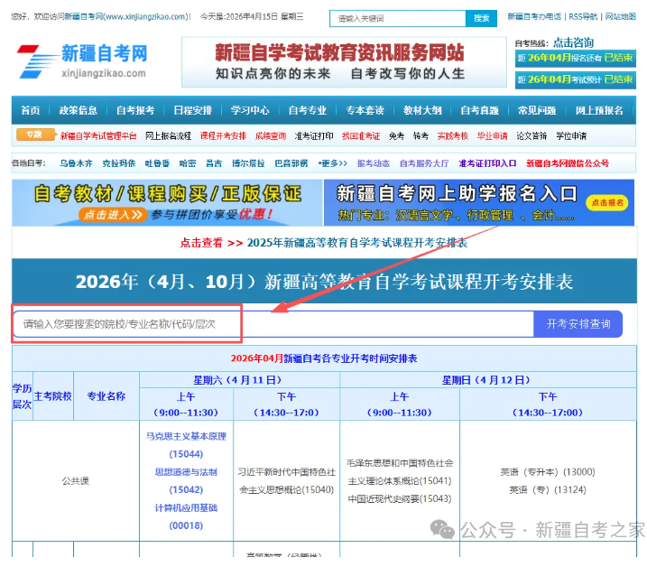This screenshot has width=647, height=567.
Task: Open 实践考核 link
Action: (453, 136)
